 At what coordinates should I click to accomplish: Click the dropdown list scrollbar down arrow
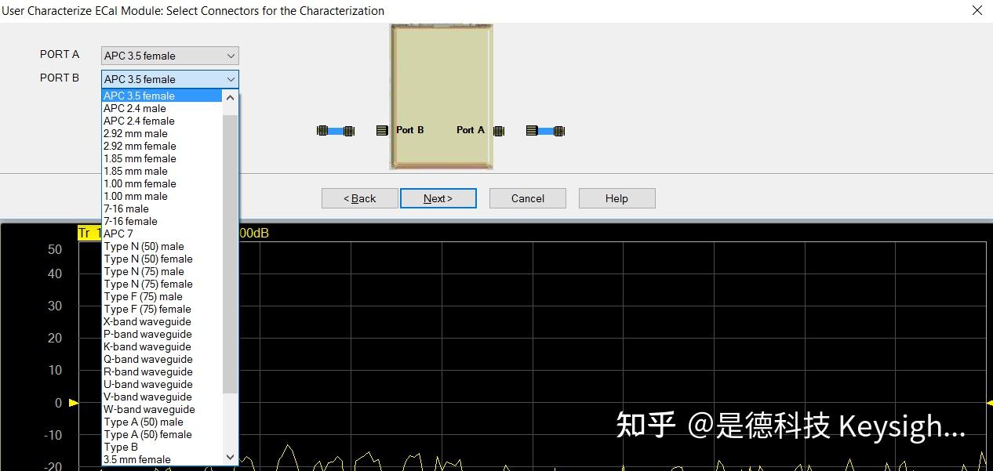click(x=231, y=457)
